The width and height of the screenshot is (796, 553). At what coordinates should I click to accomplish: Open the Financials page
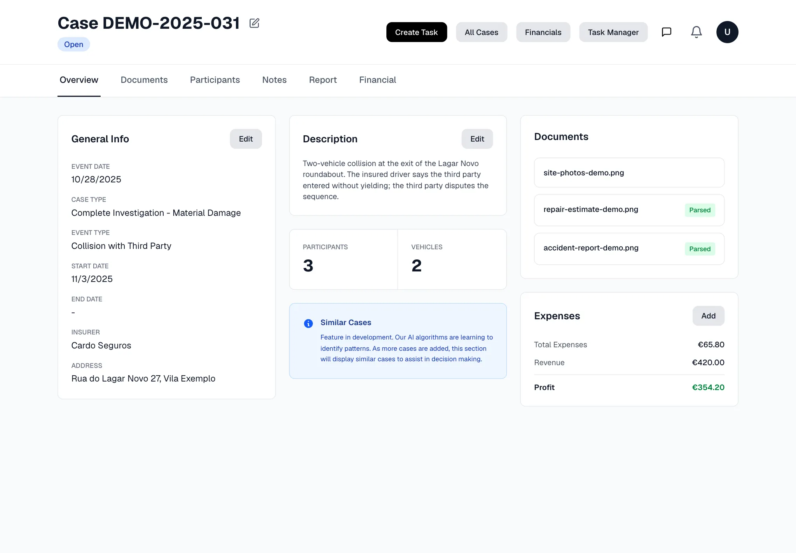(543, 32)
